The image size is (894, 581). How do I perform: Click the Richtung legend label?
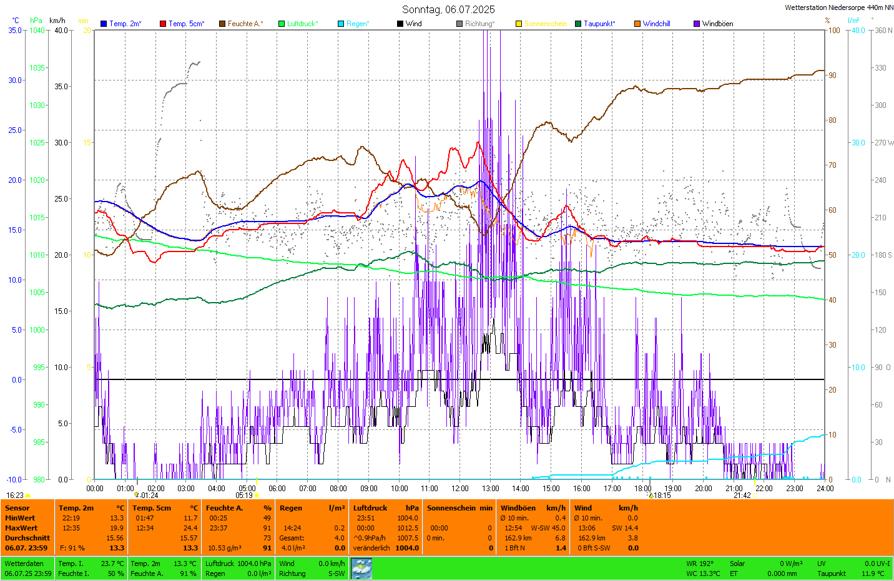[x=479, y=24]
